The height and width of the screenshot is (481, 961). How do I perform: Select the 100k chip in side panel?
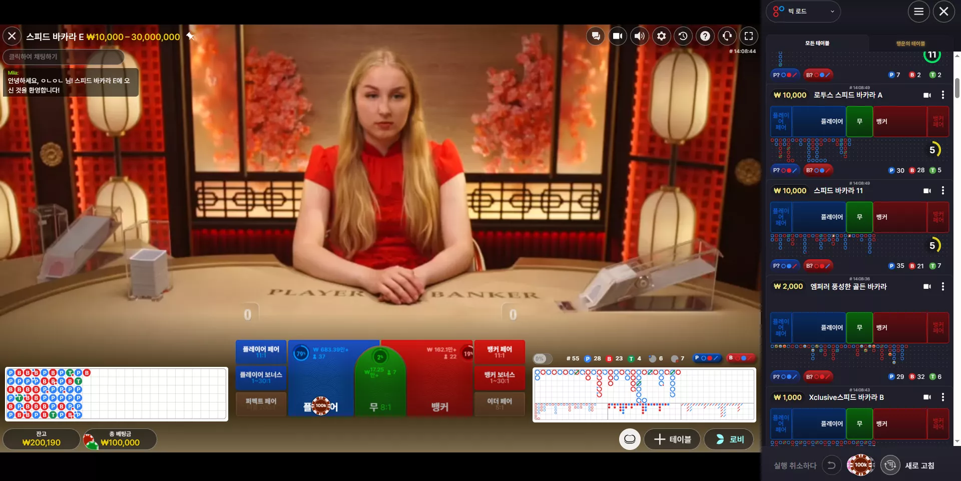(861, 465)
